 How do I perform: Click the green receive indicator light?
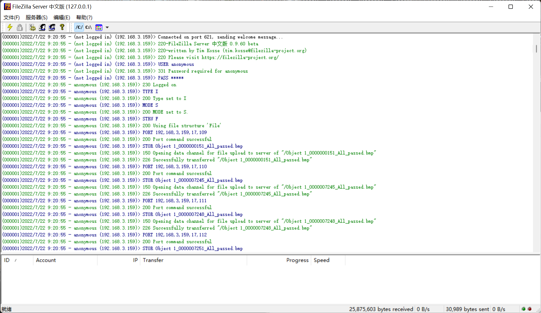coord(524,309)
